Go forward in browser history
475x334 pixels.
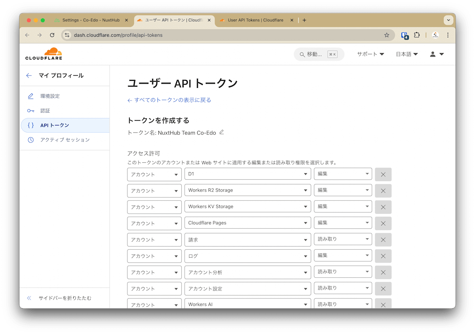point(40,35)
